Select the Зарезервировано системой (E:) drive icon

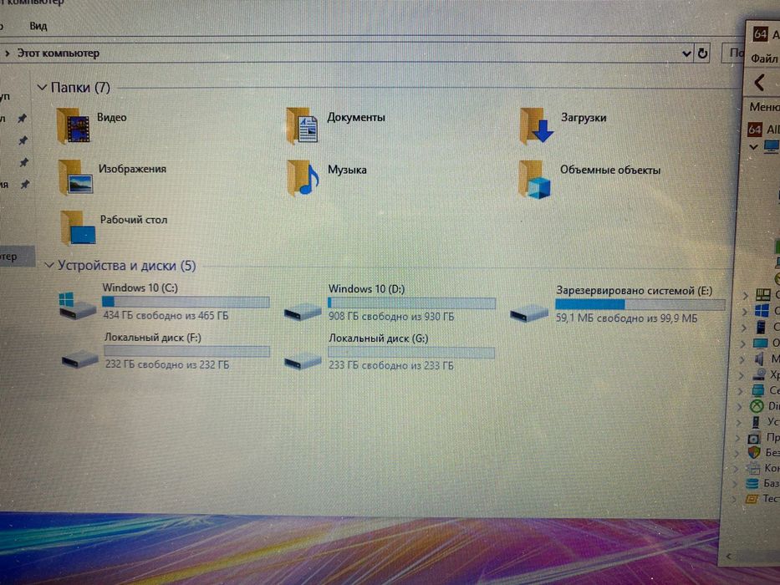point(529,313)
